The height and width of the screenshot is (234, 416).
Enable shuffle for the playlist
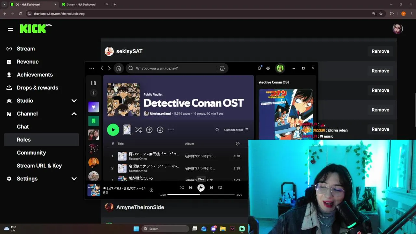pyautogui.click(x=138, y=130)
